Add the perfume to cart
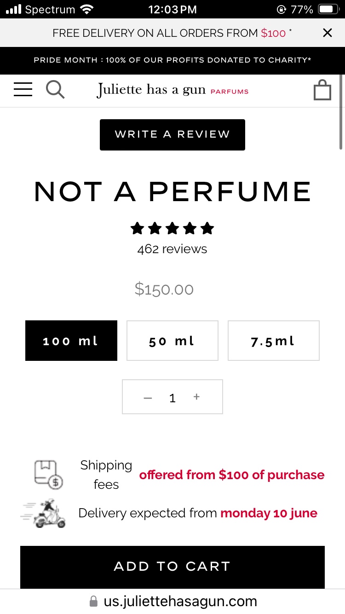This screenshot has height=614, width=345. click(172, 567)
